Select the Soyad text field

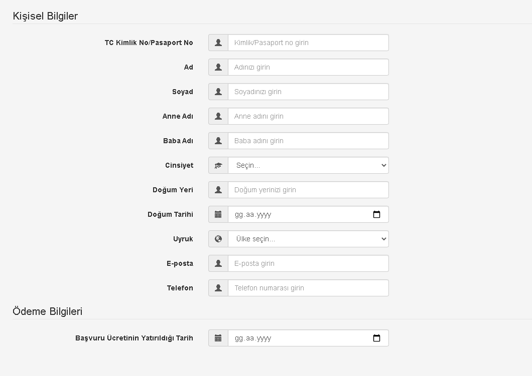coord(308,92)
